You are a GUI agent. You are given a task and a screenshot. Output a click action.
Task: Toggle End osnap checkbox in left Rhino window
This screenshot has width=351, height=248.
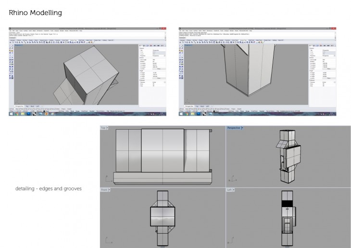[x=10, y=109]
